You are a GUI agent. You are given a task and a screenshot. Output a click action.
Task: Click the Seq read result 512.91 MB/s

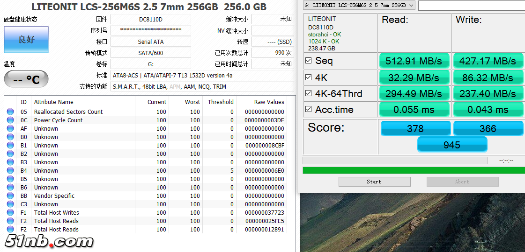(x=414, y=61)
